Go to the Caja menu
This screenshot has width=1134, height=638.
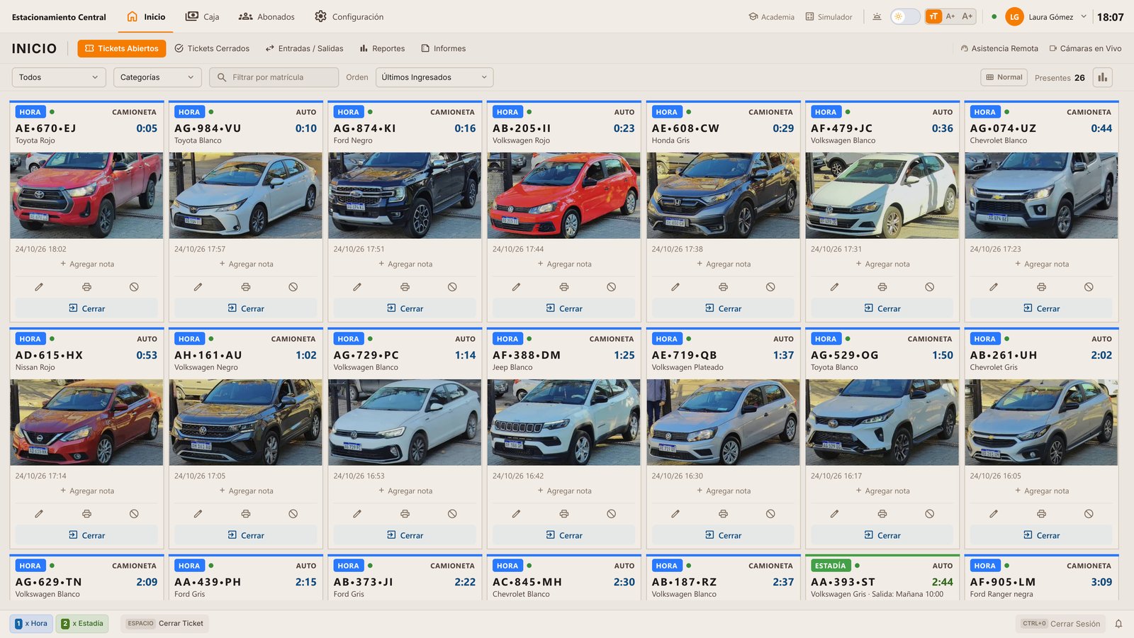pyautogui.click(x=202, y=17)
